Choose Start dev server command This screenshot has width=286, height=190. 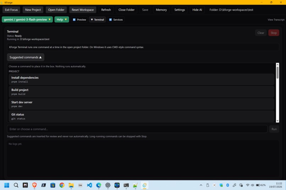142,104
